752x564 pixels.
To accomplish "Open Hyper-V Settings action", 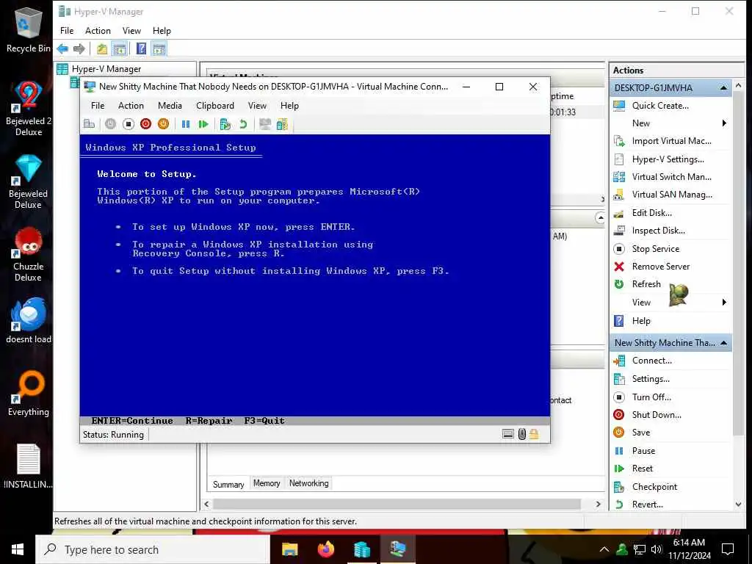I will click(668, 159).
